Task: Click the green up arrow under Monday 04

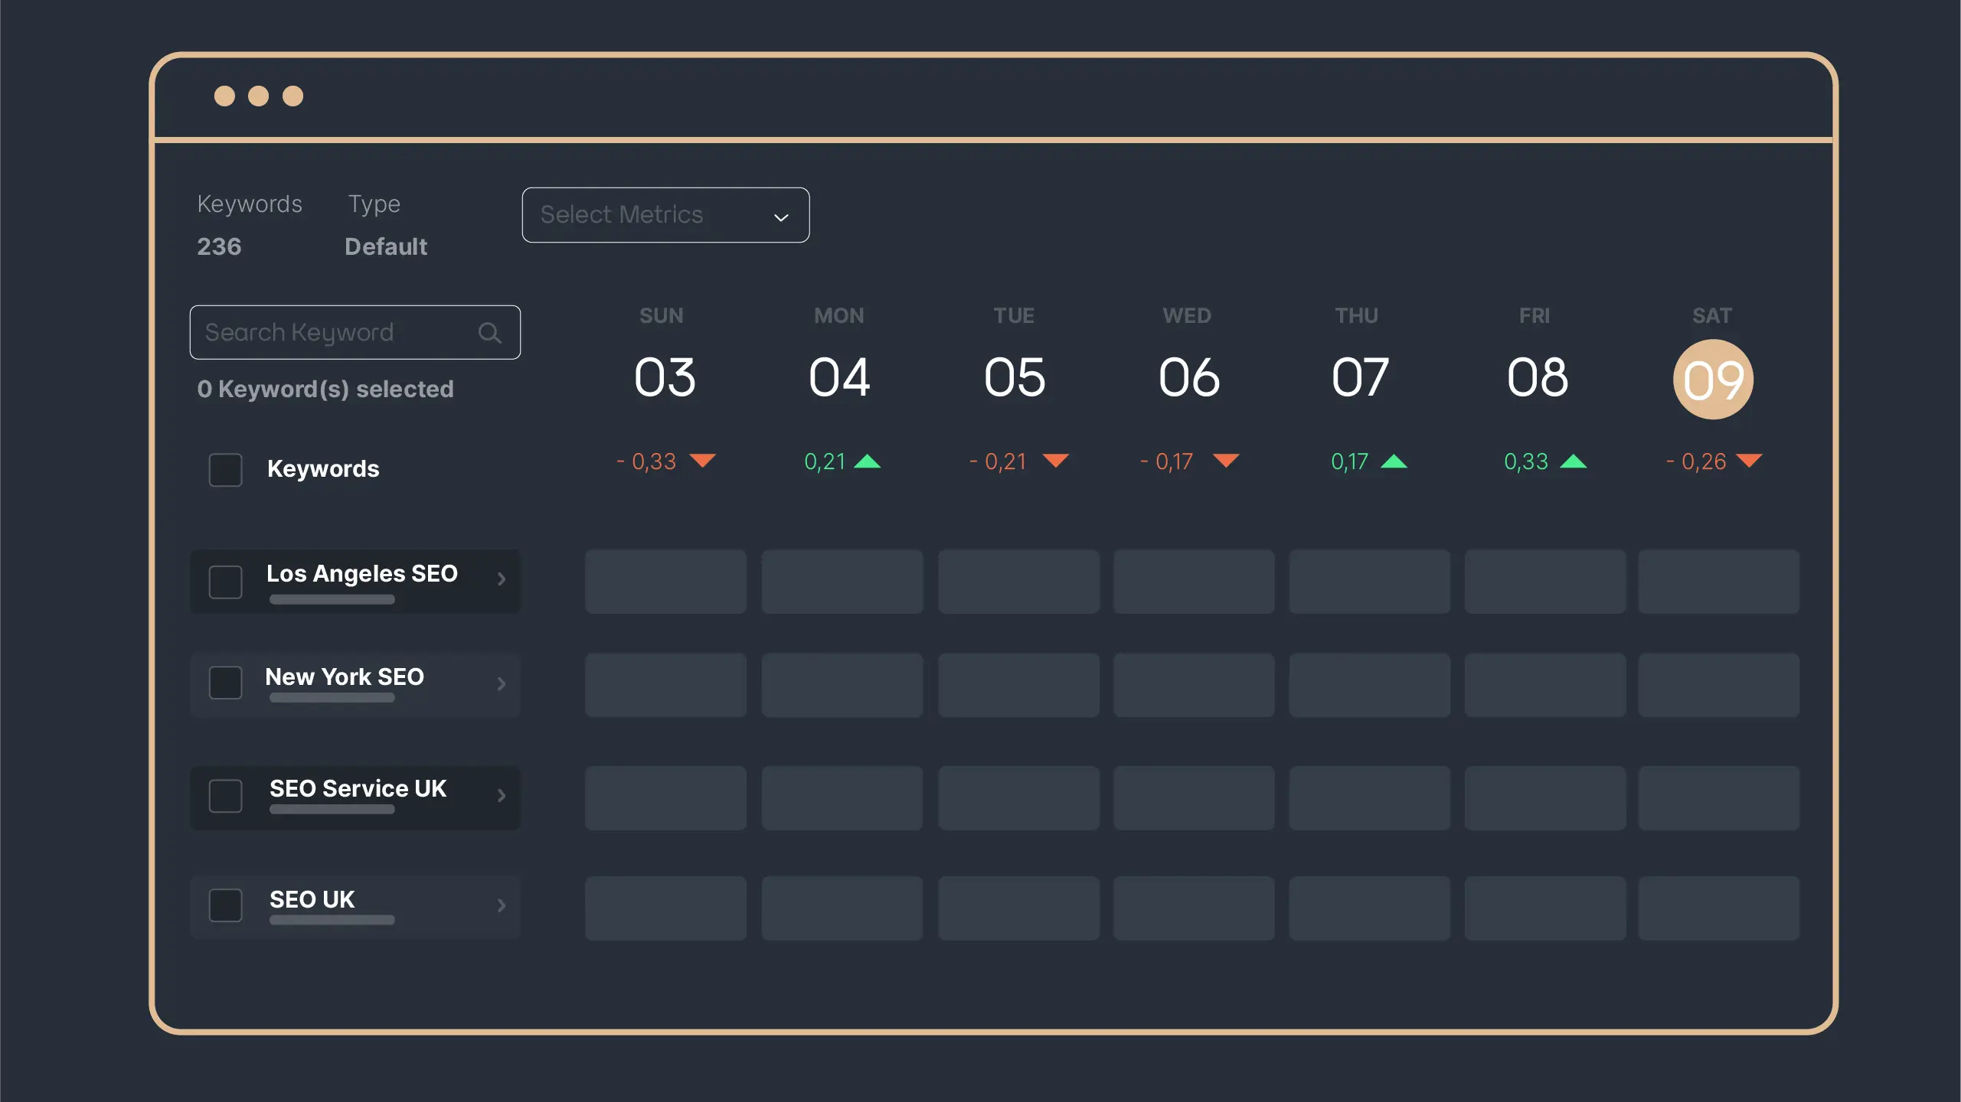Action: (x=867, y=461)
